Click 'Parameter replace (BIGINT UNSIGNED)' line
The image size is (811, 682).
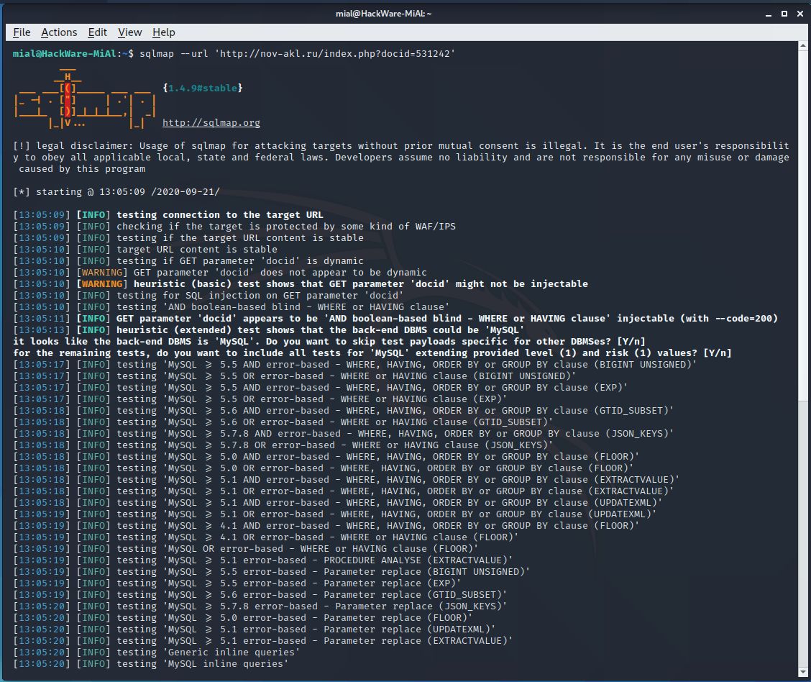[x=272, y=572]
